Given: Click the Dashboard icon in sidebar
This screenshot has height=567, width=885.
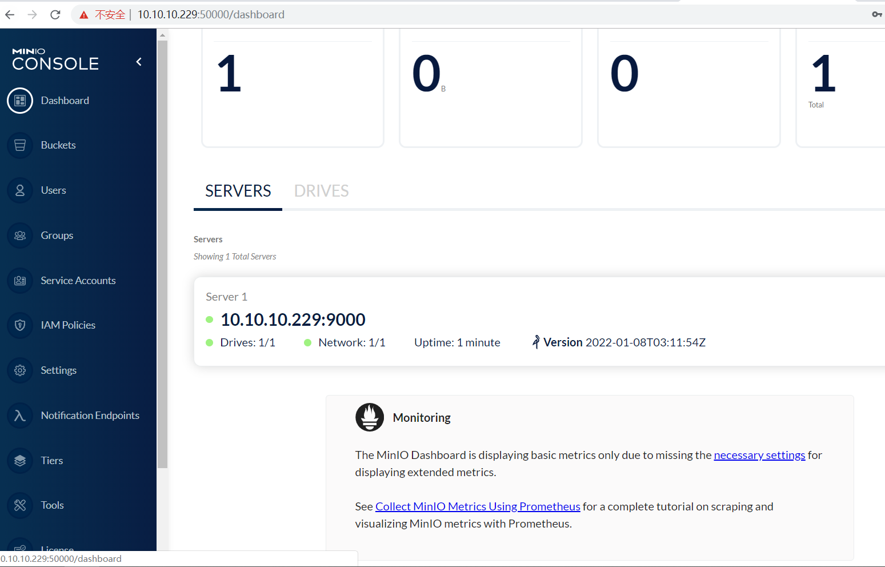Looking at the screenshot, I should click(20, 101).
